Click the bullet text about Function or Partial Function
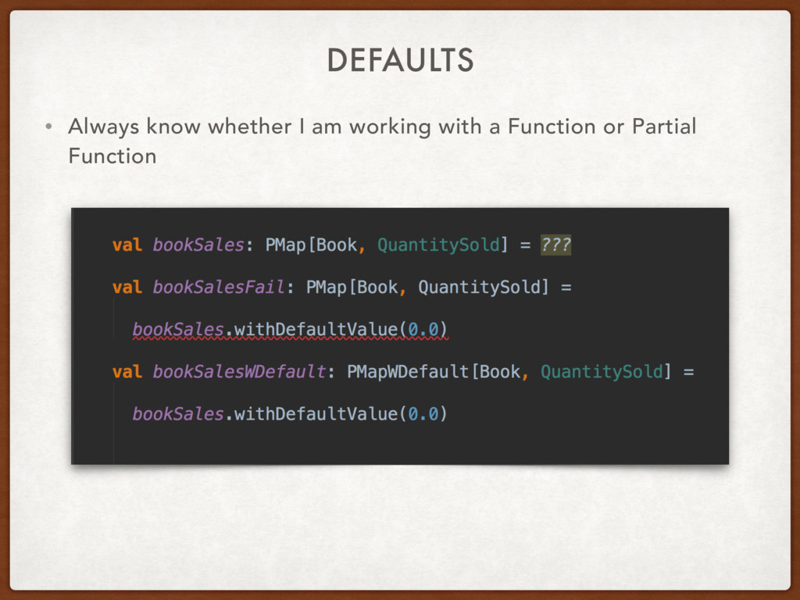This screenshot has width=800, height=600. (382, 141)
